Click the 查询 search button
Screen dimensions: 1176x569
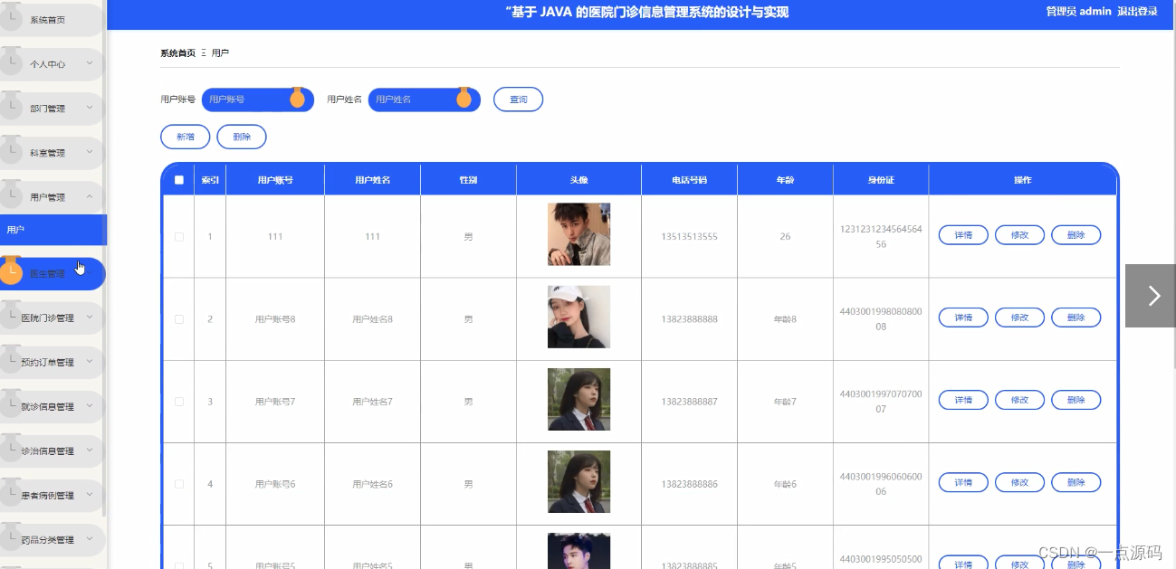coord(518,100)
